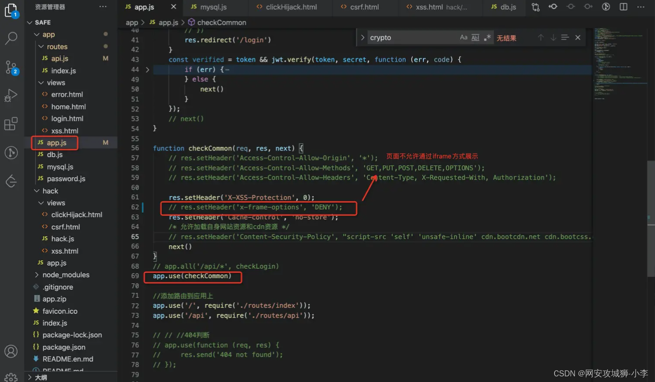Click the split editor icon
The height and width of the screenshot is (382, 655).
[623, 7]
